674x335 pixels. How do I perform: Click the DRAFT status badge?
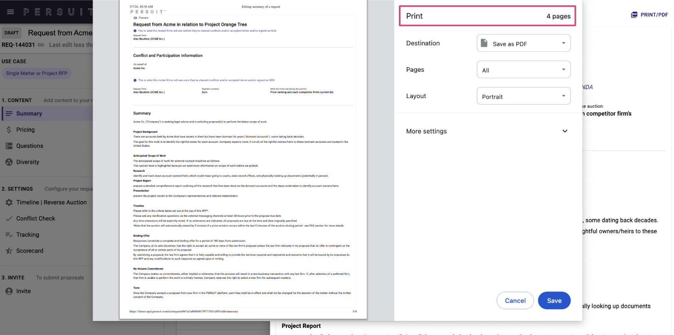(12, 33)
